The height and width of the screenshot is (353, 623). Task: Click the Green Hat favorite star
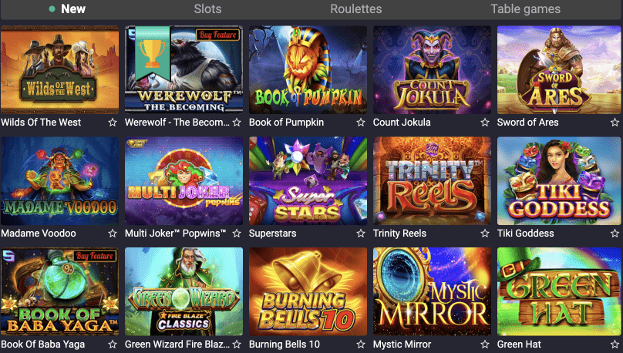pyautogui.click(x=615, y=344)
